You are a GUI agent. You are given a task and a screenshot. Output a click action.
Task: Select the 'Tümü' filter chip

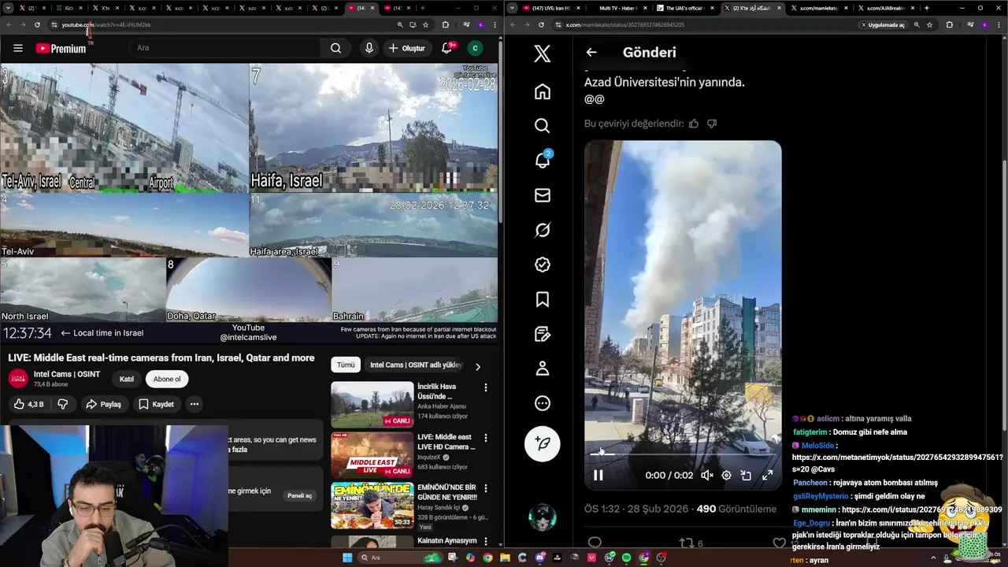pos(346,365)
